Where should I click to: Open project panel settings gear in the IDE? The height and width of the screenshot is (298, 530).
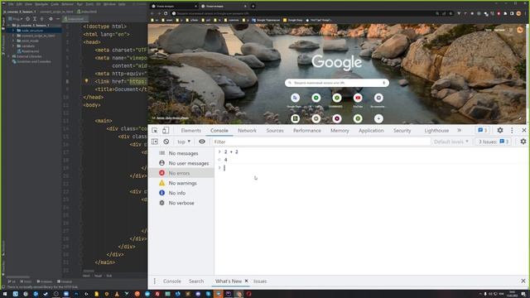51,19
